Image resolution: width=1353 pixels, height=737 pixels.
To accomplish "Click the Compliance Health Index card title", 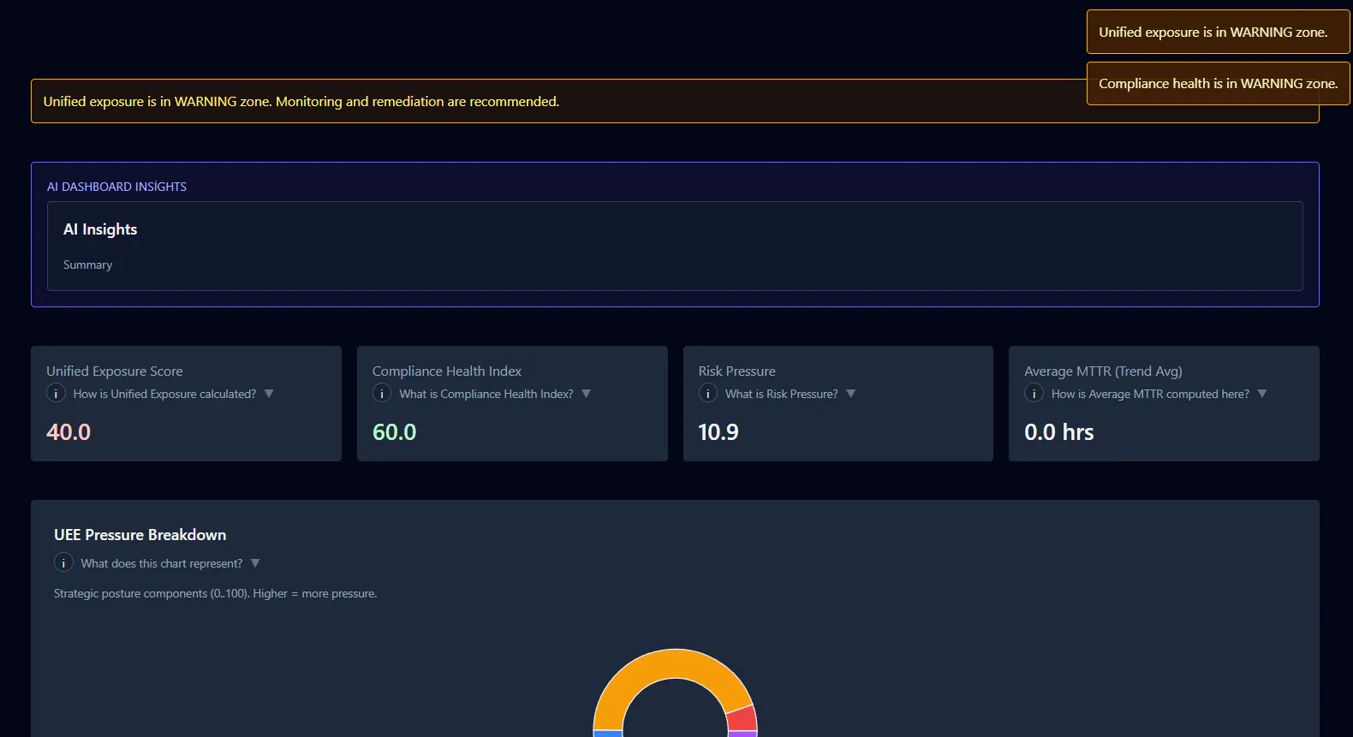I will pos(447,371).
